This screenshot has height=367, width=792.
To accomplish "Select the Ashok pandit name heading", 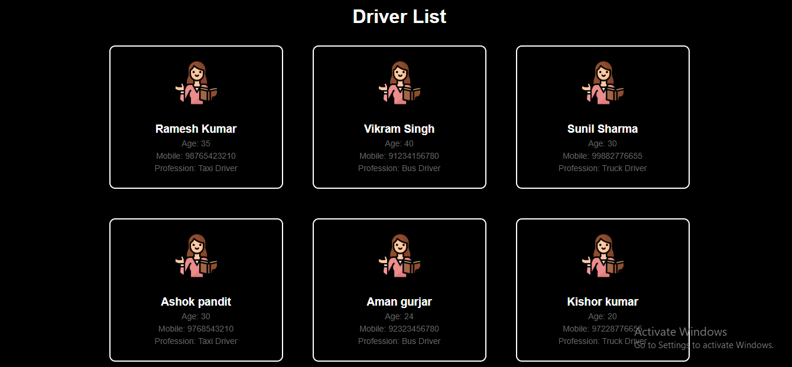I will click(196, 302).
